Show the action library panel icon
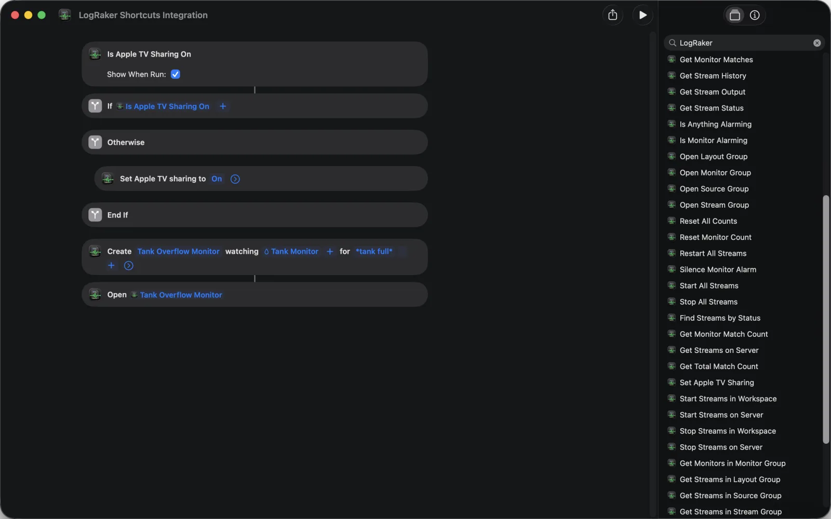The height and width of the screenshot is (519, 831). coord(734,15)
